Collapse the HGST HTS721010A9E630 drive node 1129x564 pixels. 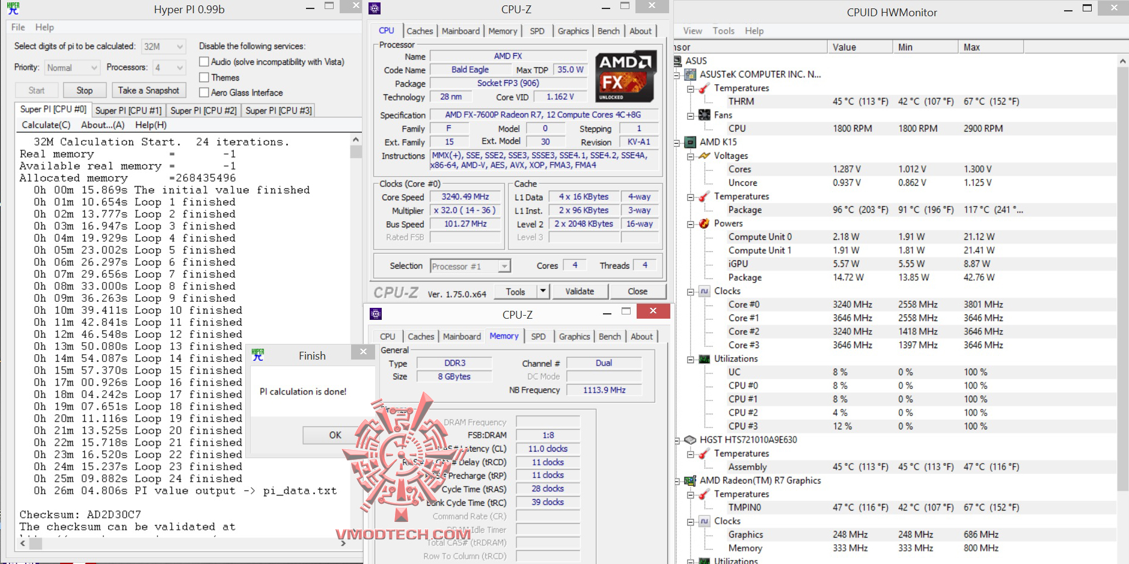pos(677,440)
